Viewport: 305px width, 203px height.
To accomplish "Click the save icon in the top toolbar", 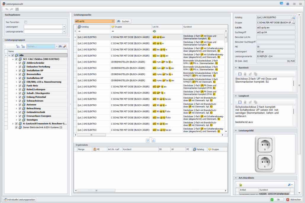I will coord(17,9).
